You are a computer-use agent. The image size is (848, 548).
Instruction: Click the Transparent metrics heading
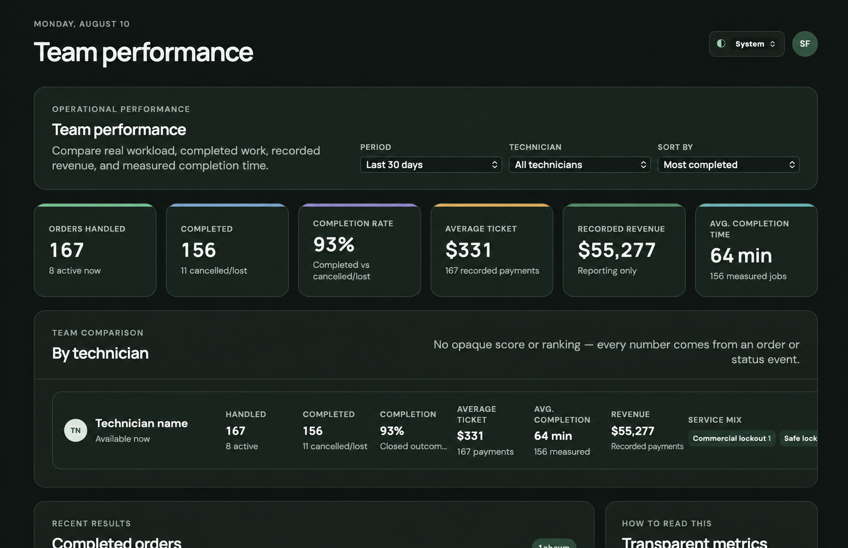click(x=694, y=542)
